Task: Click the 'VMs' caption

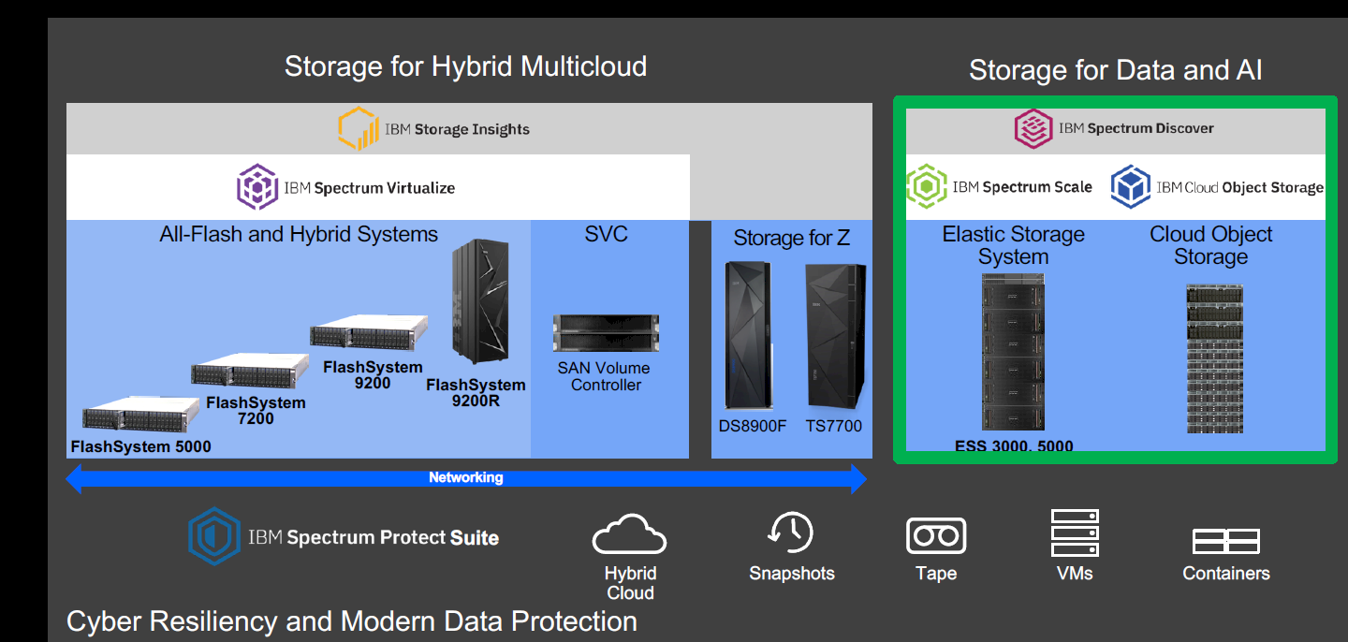Action: click(x=1075, y=574)
